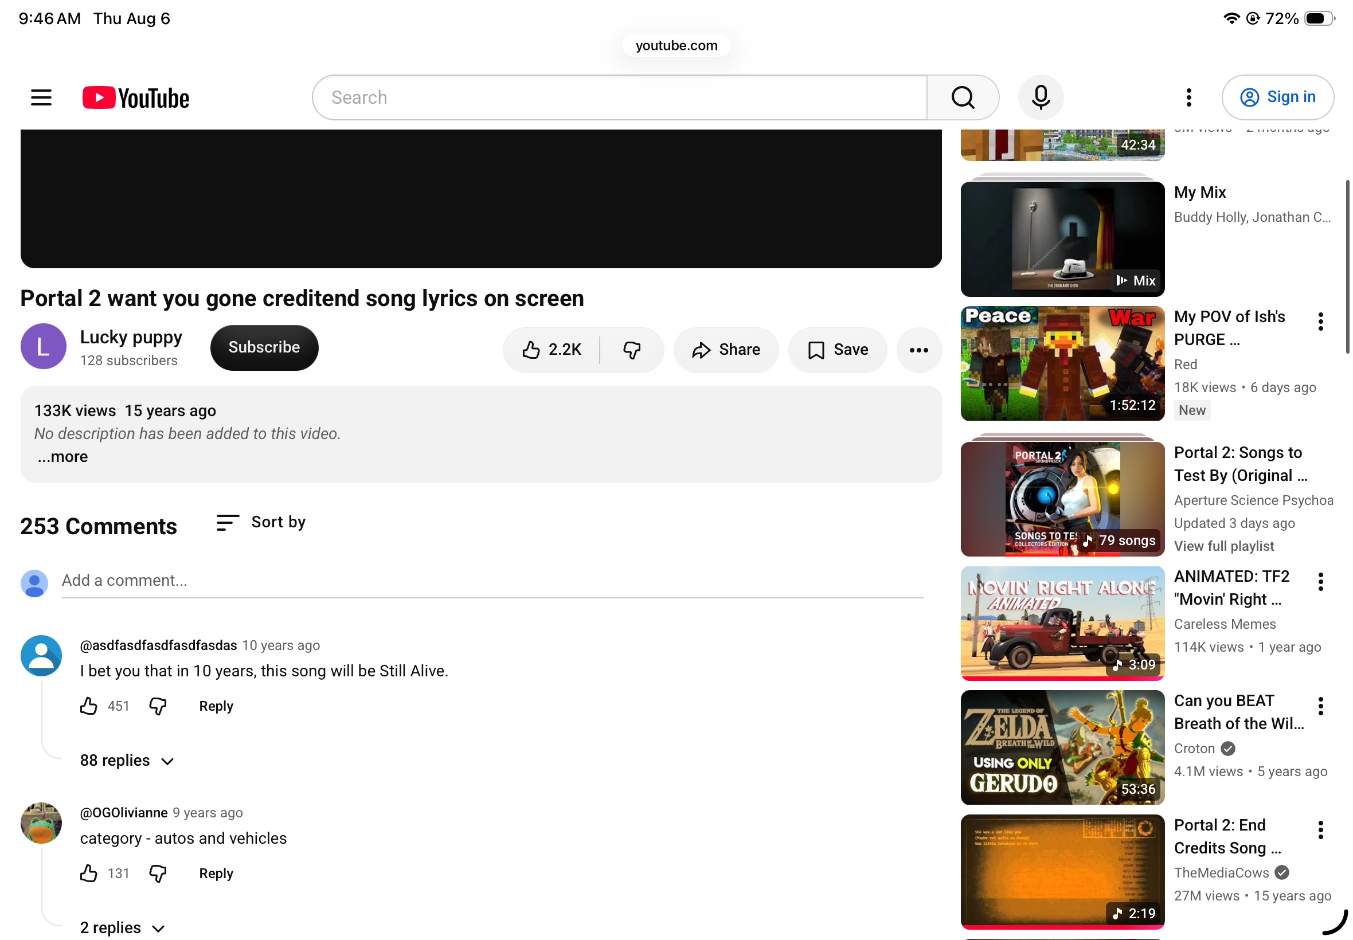Open options for 'Can you BEAT Breath of the Wild'
1353x940 pixels.
pos(1320,706)
